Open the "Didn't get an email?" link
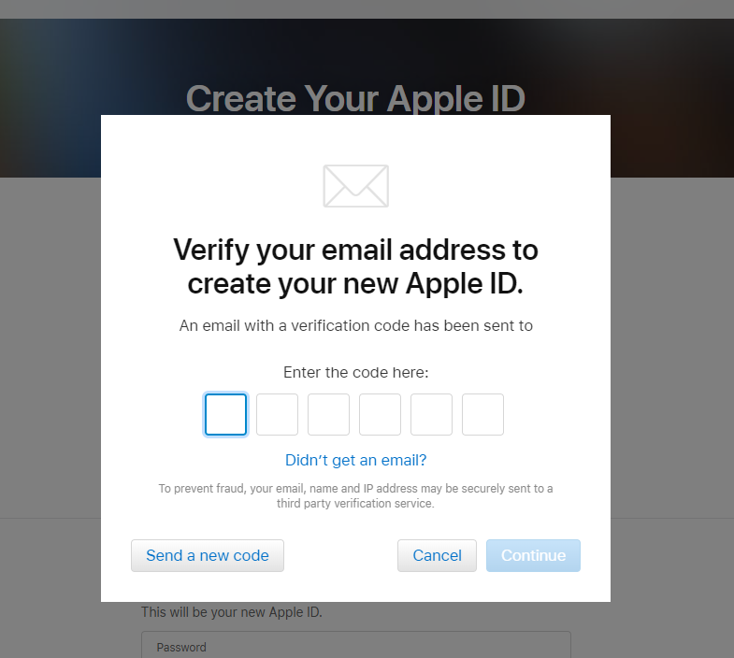Image resolution: width=734 pixels, height=658 pixels. click(355, 460)
